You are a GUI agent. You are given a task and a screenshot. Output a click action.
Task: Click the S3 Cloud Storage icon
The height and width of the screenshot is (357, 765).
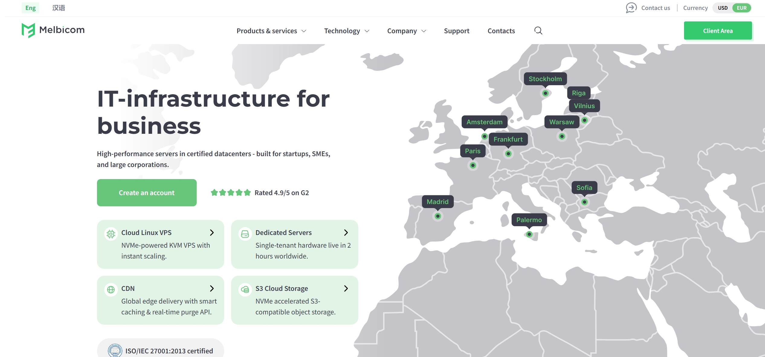click(x=245, y=290)
